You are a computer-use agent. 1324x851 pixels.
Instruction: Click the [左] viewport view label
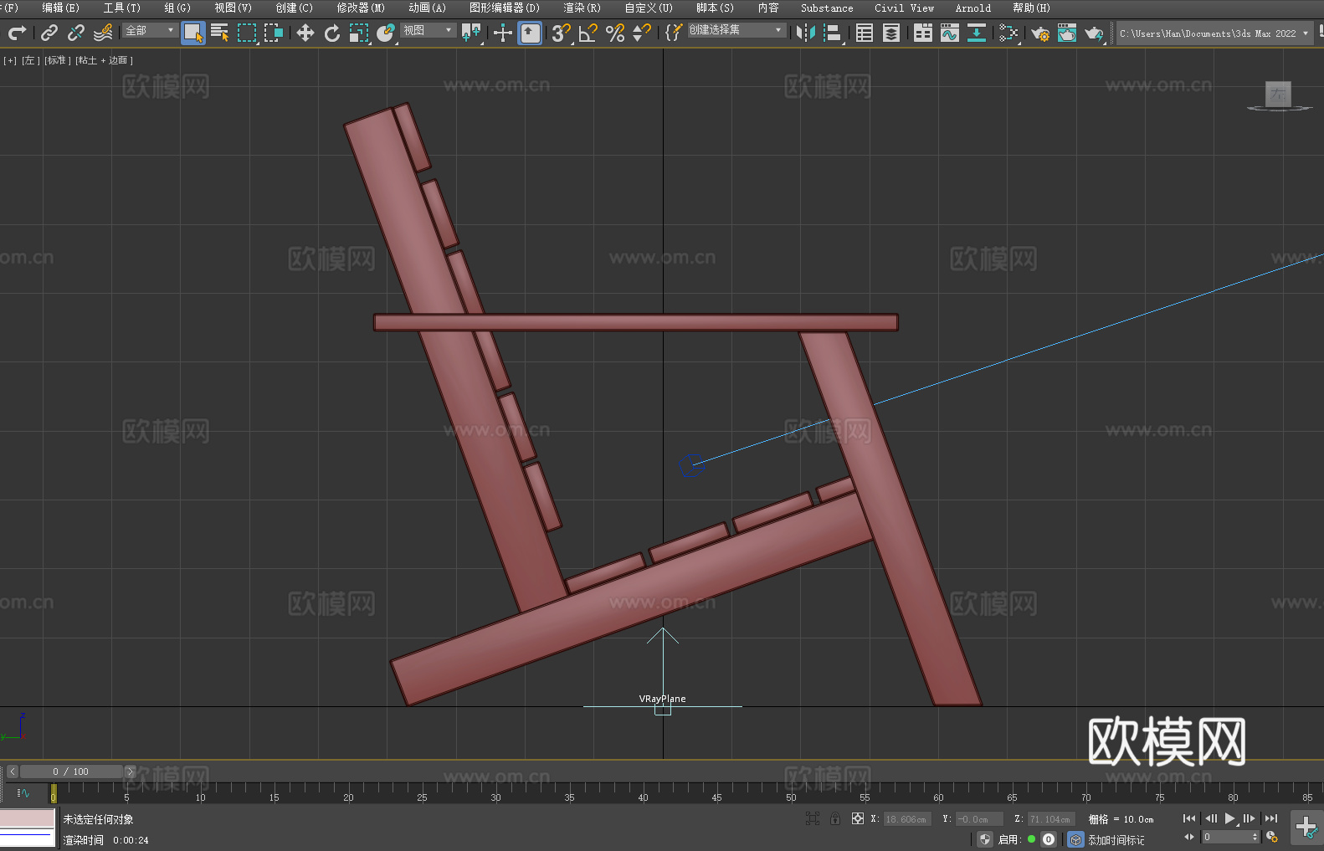point(31,60)
